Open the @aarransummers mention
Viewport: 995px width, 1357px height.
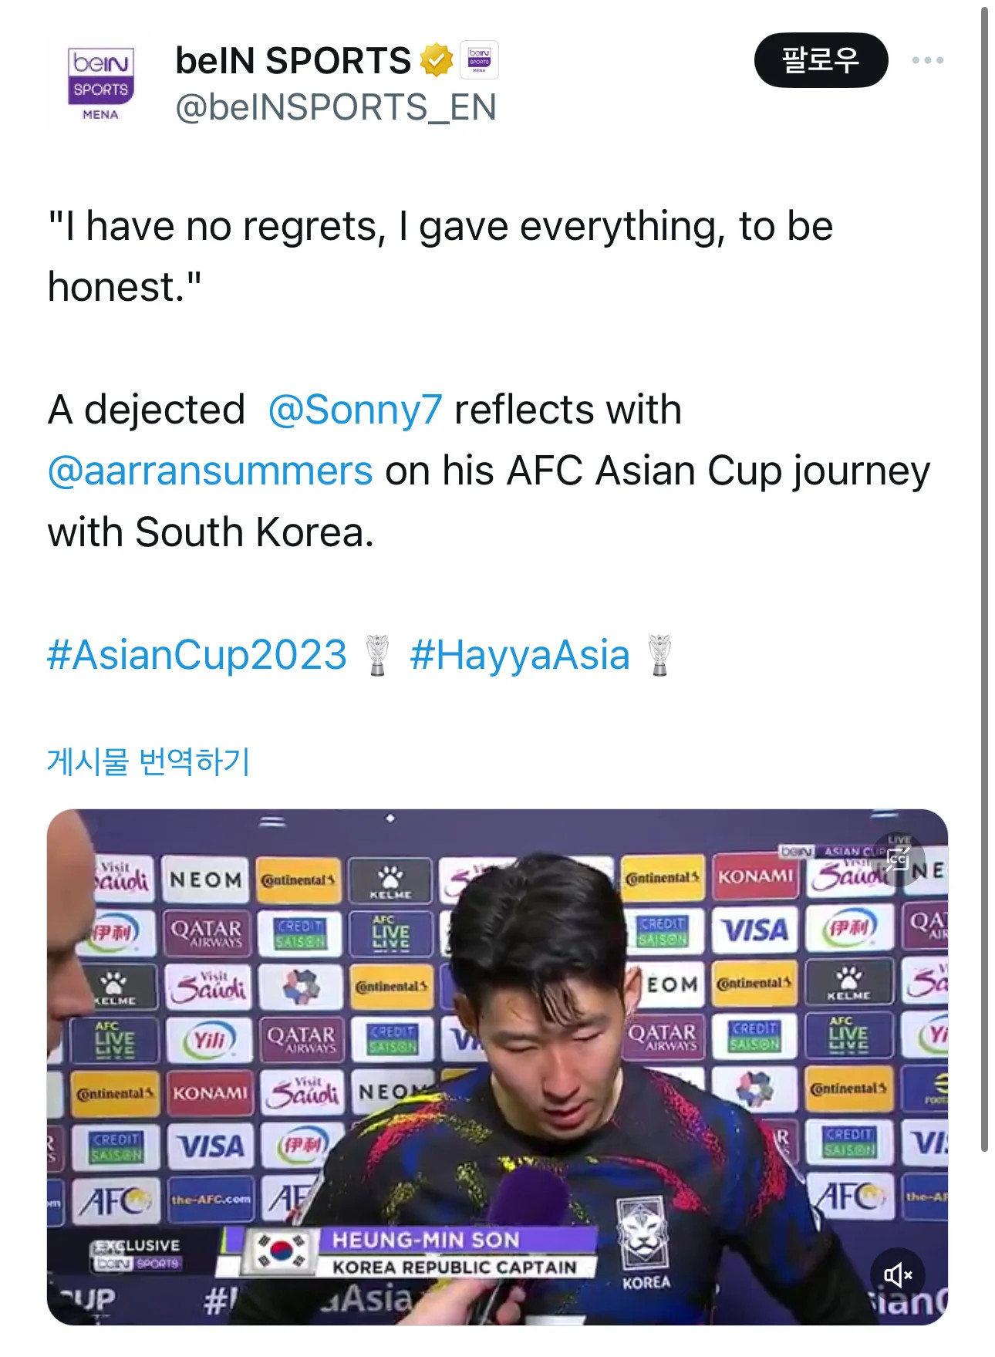coord(211,471)
